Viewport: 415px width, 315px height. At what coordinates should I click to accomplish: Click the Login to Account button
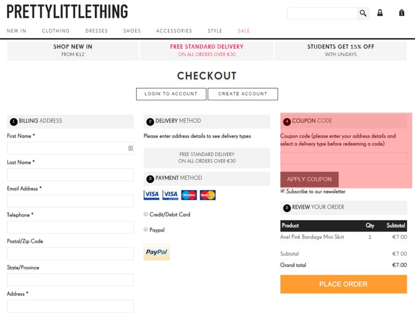pyautogui.click(x=171, y=94)
